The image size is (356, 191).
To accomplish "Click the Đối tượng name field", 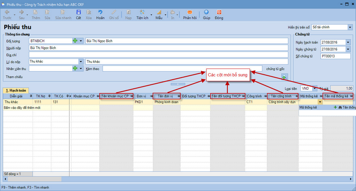I will click(x=187, y=41).
